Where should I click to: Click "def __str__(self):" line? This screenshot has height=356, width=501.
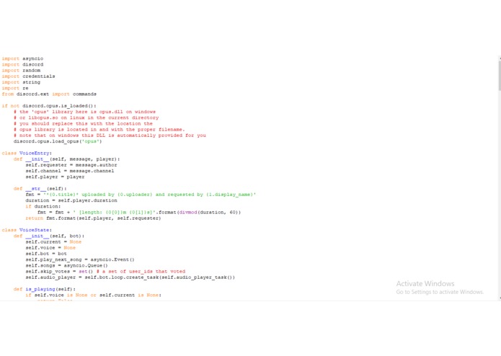(40, 189)
